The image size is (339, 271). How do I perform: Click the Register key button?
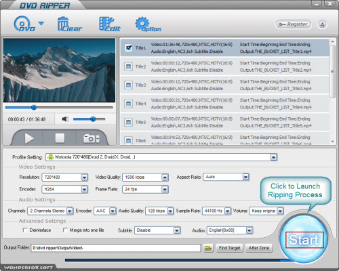pyautogui.click(x=293, y=24)
